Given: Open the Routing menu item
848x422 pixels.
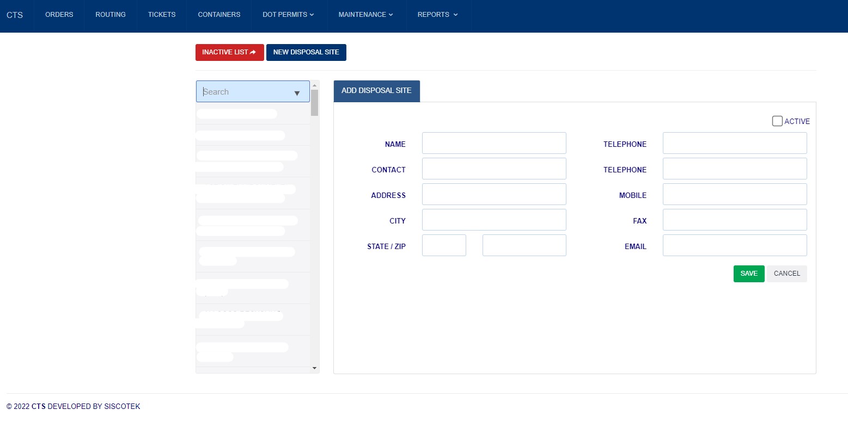Looking at the screenshot, I should (x=111, y=15).
